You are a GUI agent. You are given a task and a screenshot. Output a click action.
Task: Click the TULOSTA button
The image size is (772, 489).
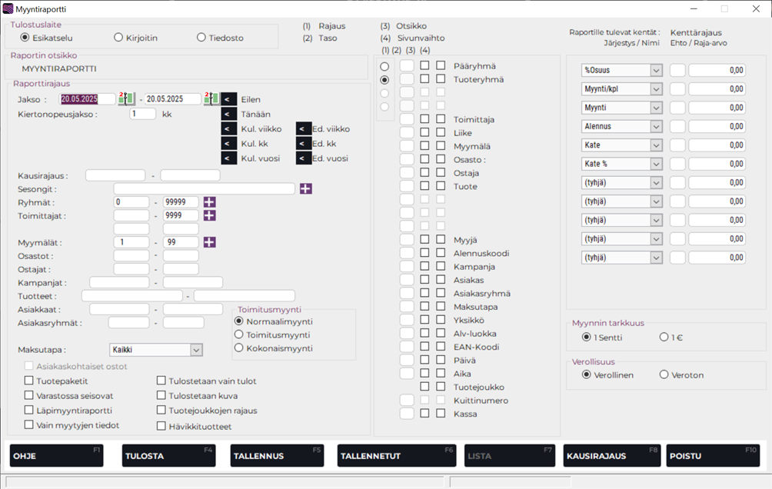pos(168,455)
